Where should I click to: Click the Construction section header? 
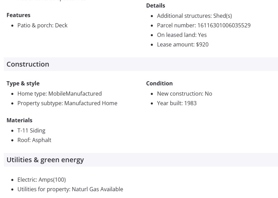pyautogui.click(x=28, y=64)
